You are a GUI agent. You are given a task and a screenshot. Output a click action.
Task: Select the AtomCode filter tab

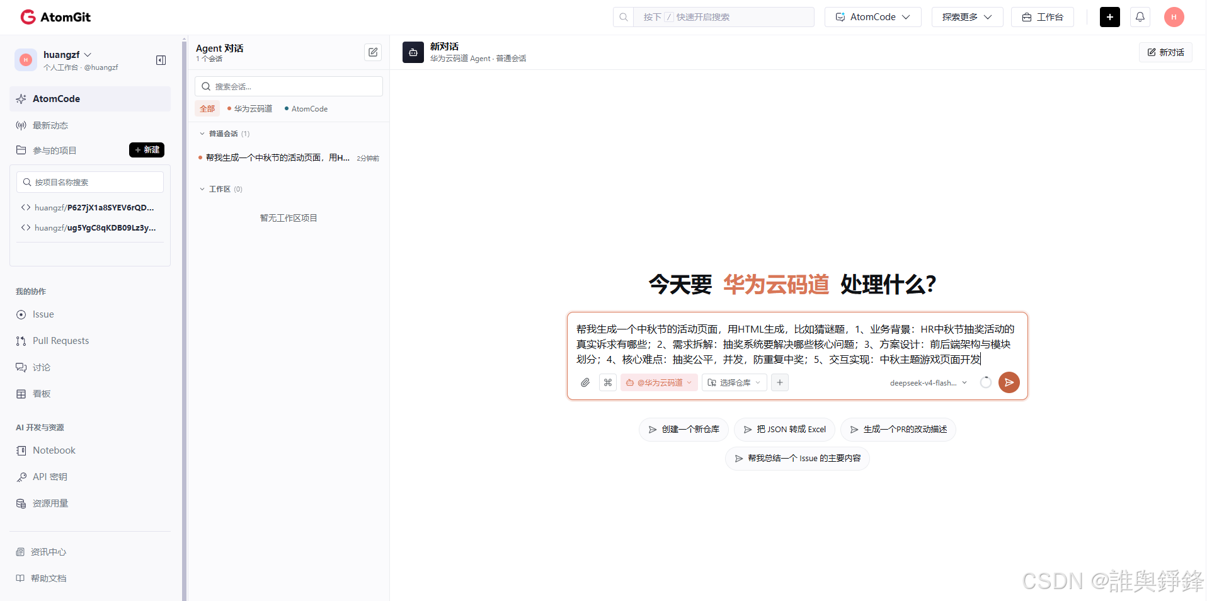[x=306, y=108]
